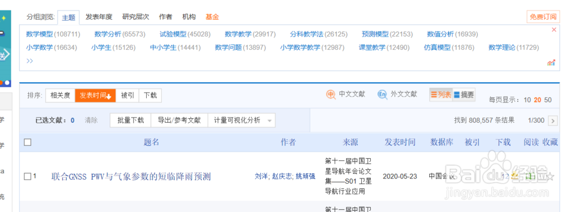Click the 批量下载 button
This screenshot has height=212, width=580.
[x=130, y=120]
